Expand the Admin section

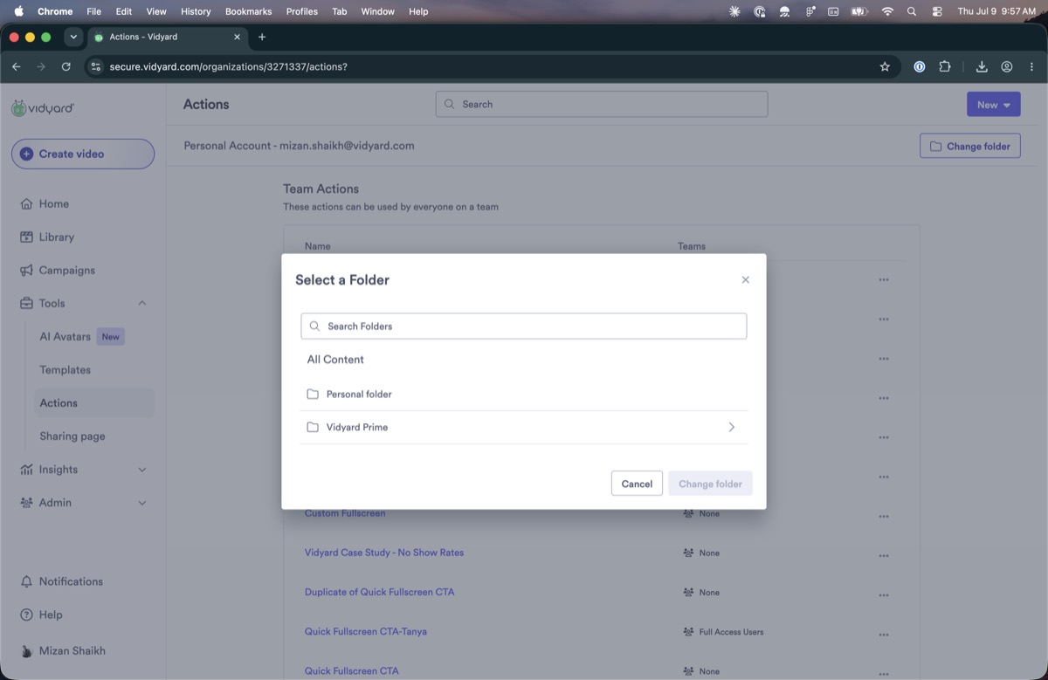(142, 503)
